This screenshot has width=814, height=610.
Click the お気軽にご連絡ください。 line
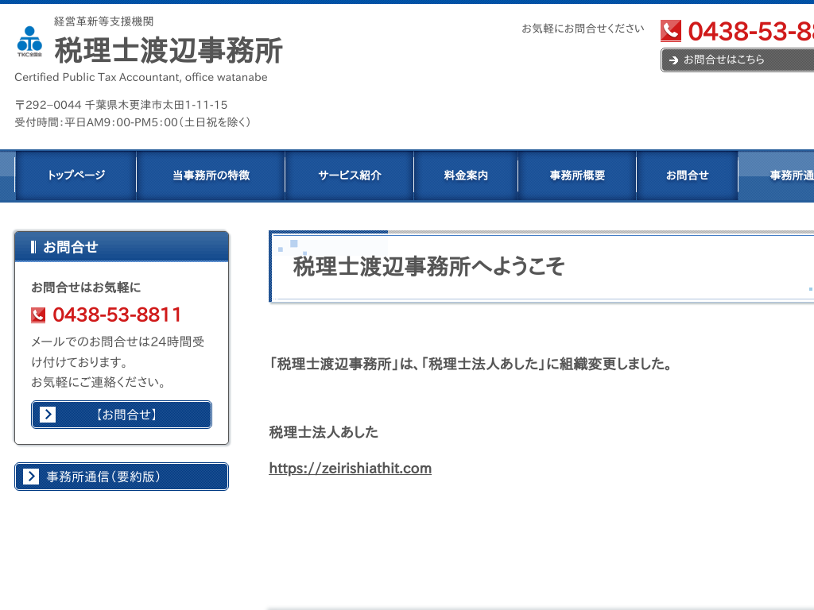pos(99,382)
